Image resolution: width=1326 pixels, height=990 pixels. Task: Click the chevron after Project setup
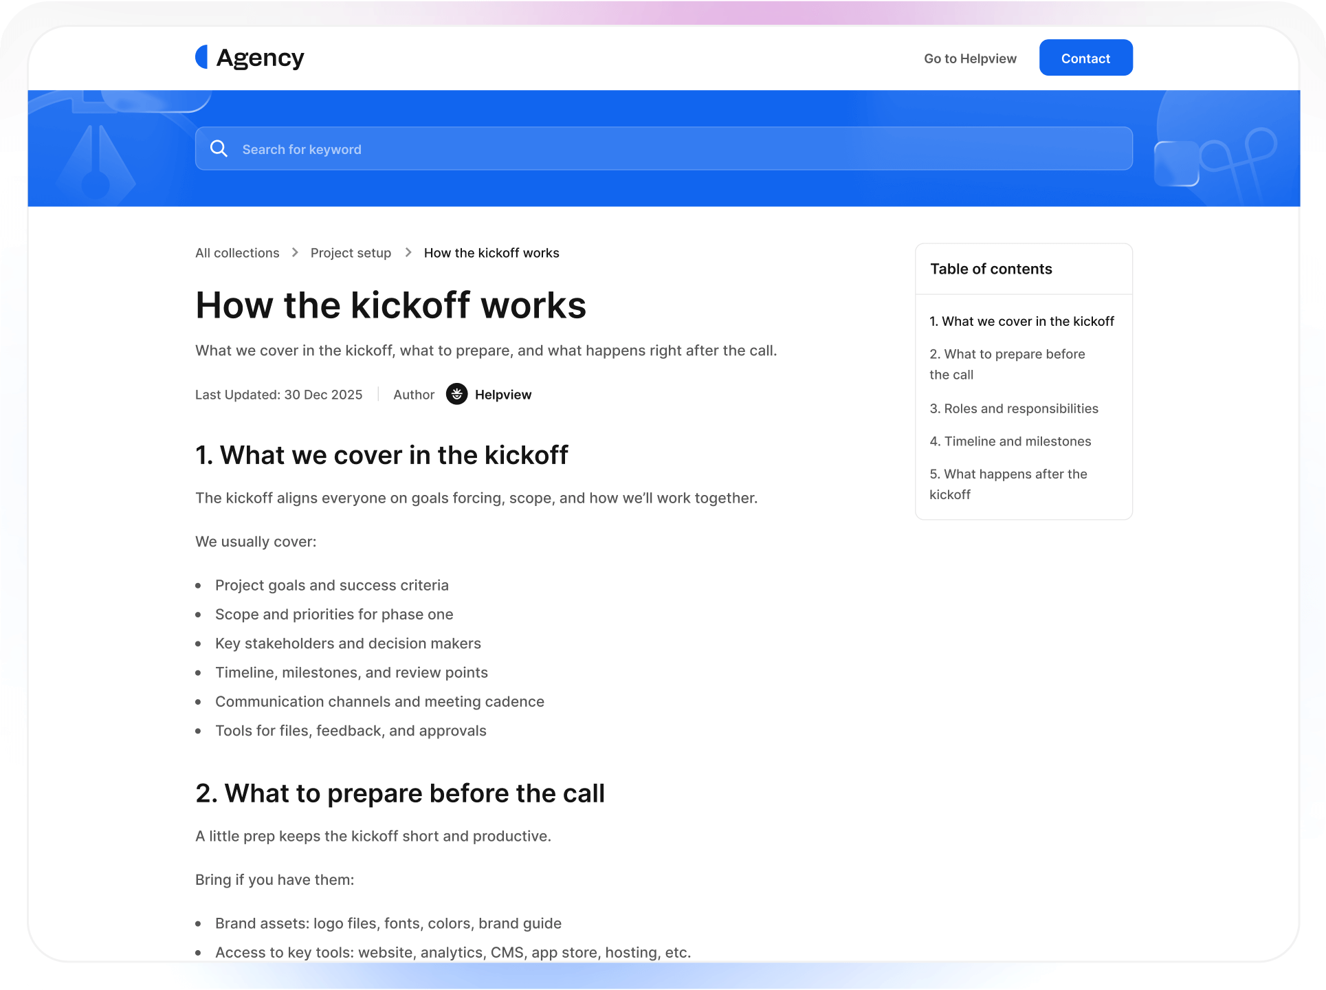click(x=408, y=253)
